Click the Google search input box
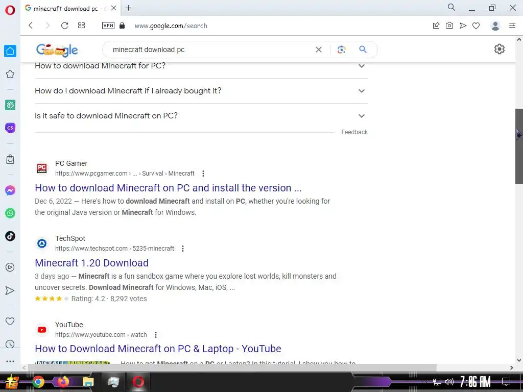Screen dimensions: 523x392 210,50
